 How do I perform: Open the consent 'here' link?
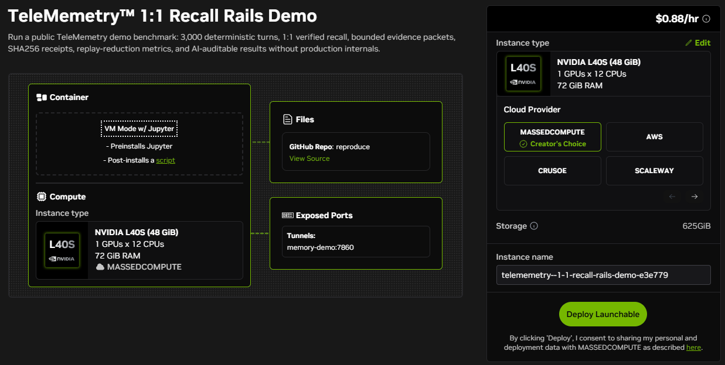(x=693, y=347)
